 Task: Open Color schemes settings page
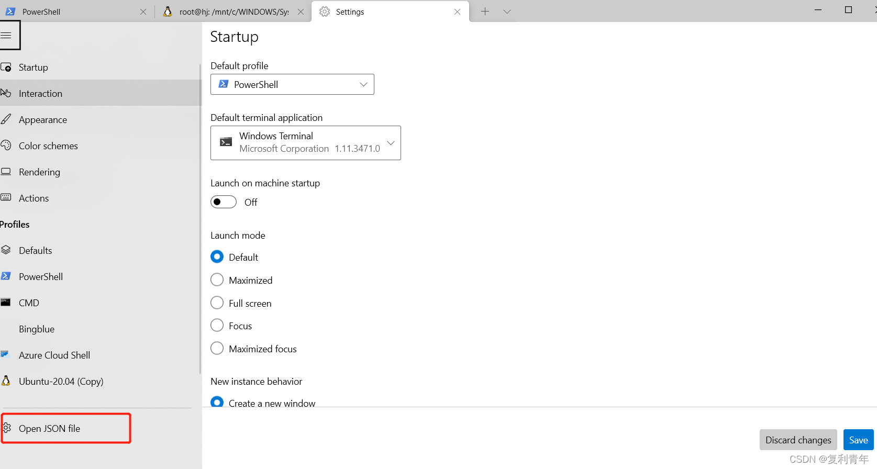[x=99, y=146]
